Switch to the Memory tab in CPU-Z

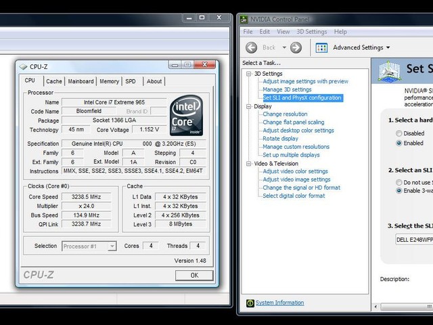109,81
